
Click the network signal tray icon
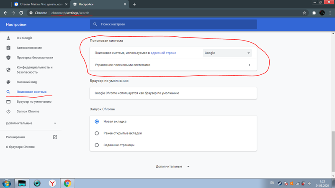tap(297, 183)
